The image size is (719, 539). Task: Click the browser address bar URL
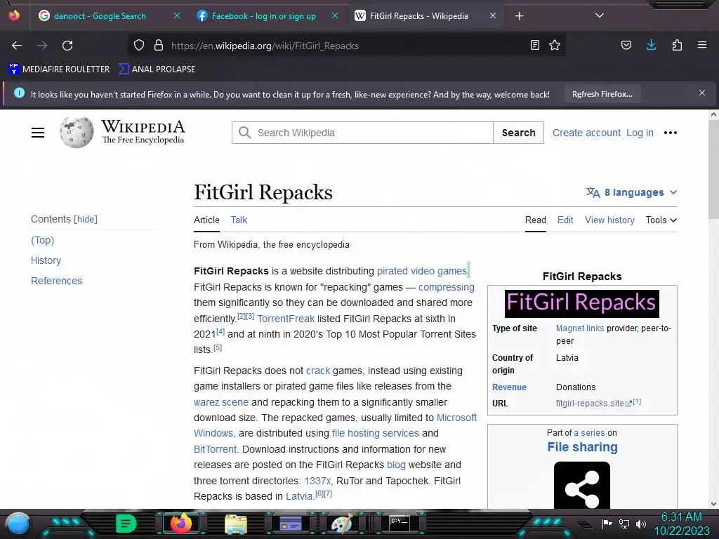point(265,46)
